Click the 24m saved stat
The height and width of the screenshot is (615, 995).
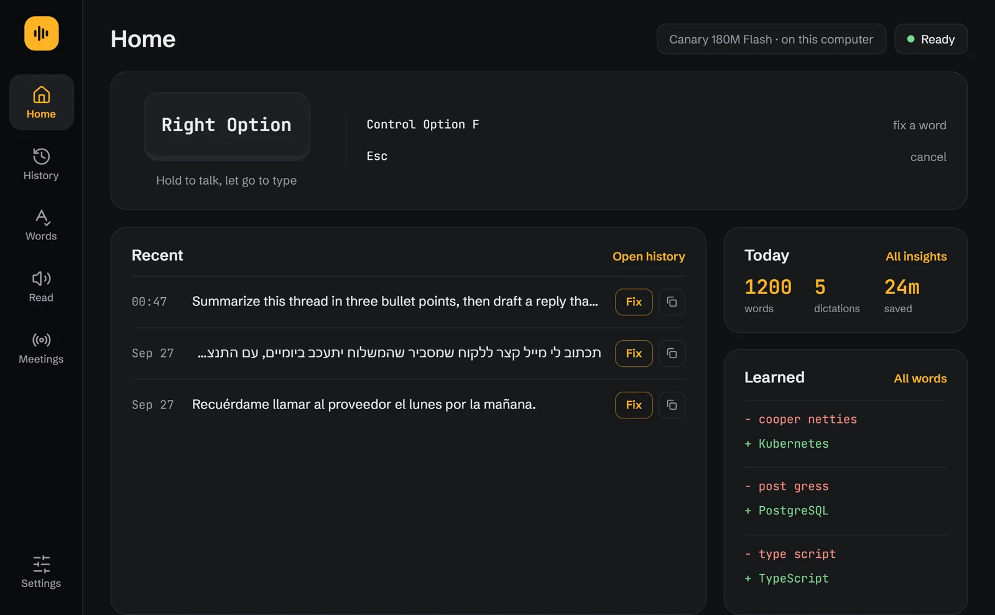[902, 295]
